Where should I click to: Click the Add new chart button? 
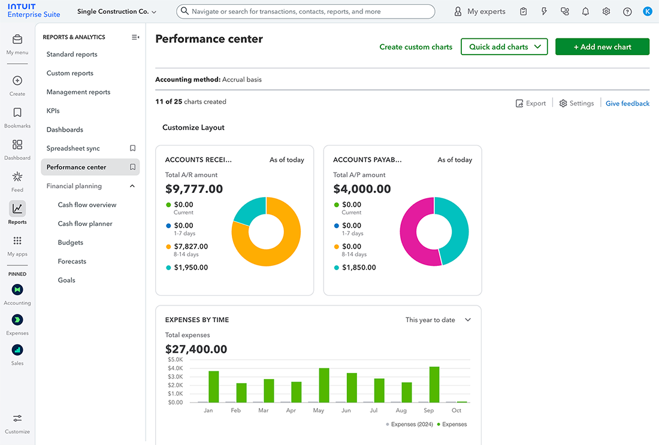point(602,46)
